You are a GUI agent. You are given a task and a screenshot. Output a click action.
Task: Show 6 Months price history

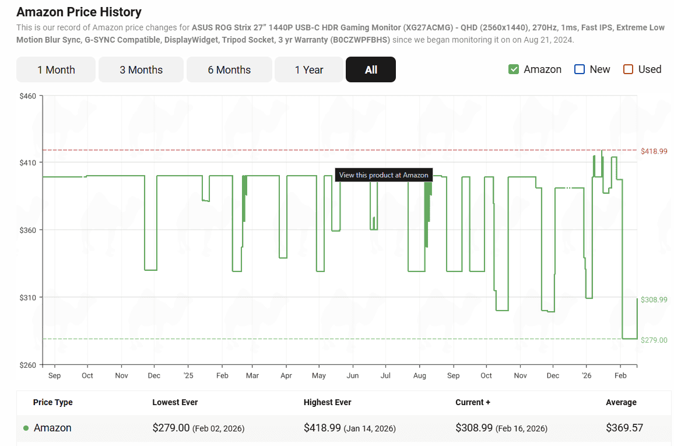point(229,69)
